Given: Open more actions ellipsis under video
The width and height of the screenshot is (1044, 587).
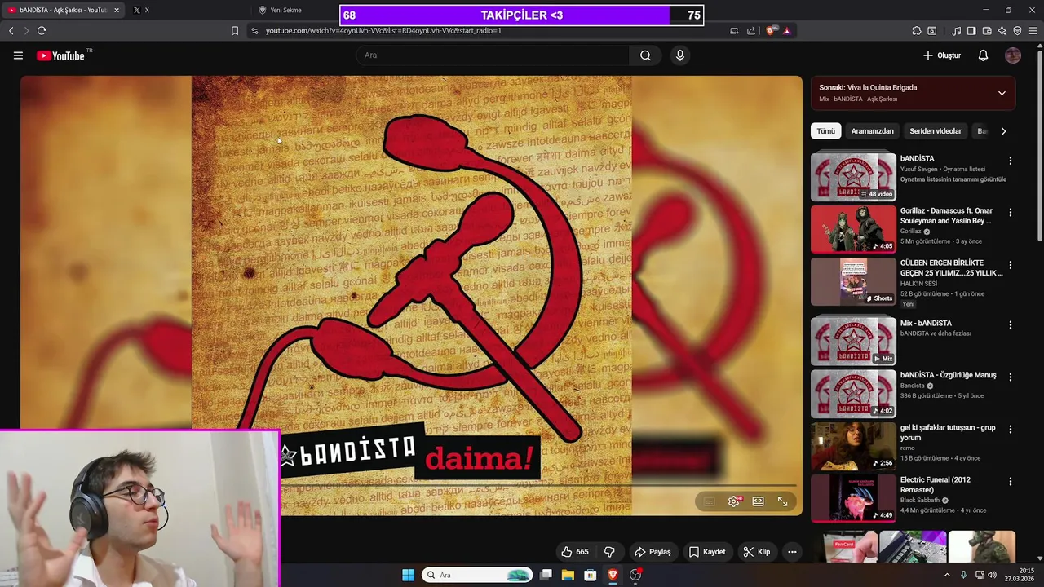Looking at the screenshot, I should coord(792,552).
